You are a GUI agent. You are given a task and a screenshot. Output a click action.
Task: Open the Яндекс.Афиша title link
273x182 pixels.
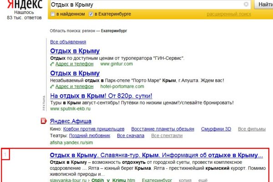click(x=71, y=121)
